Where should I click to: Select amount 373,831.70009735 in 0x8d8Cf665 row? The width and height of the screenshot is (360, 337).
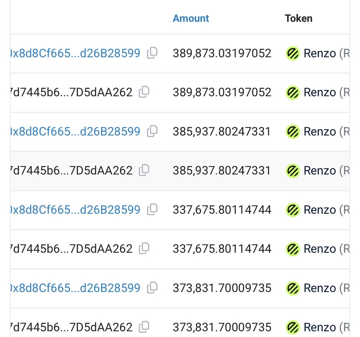[x=222, y=288]
